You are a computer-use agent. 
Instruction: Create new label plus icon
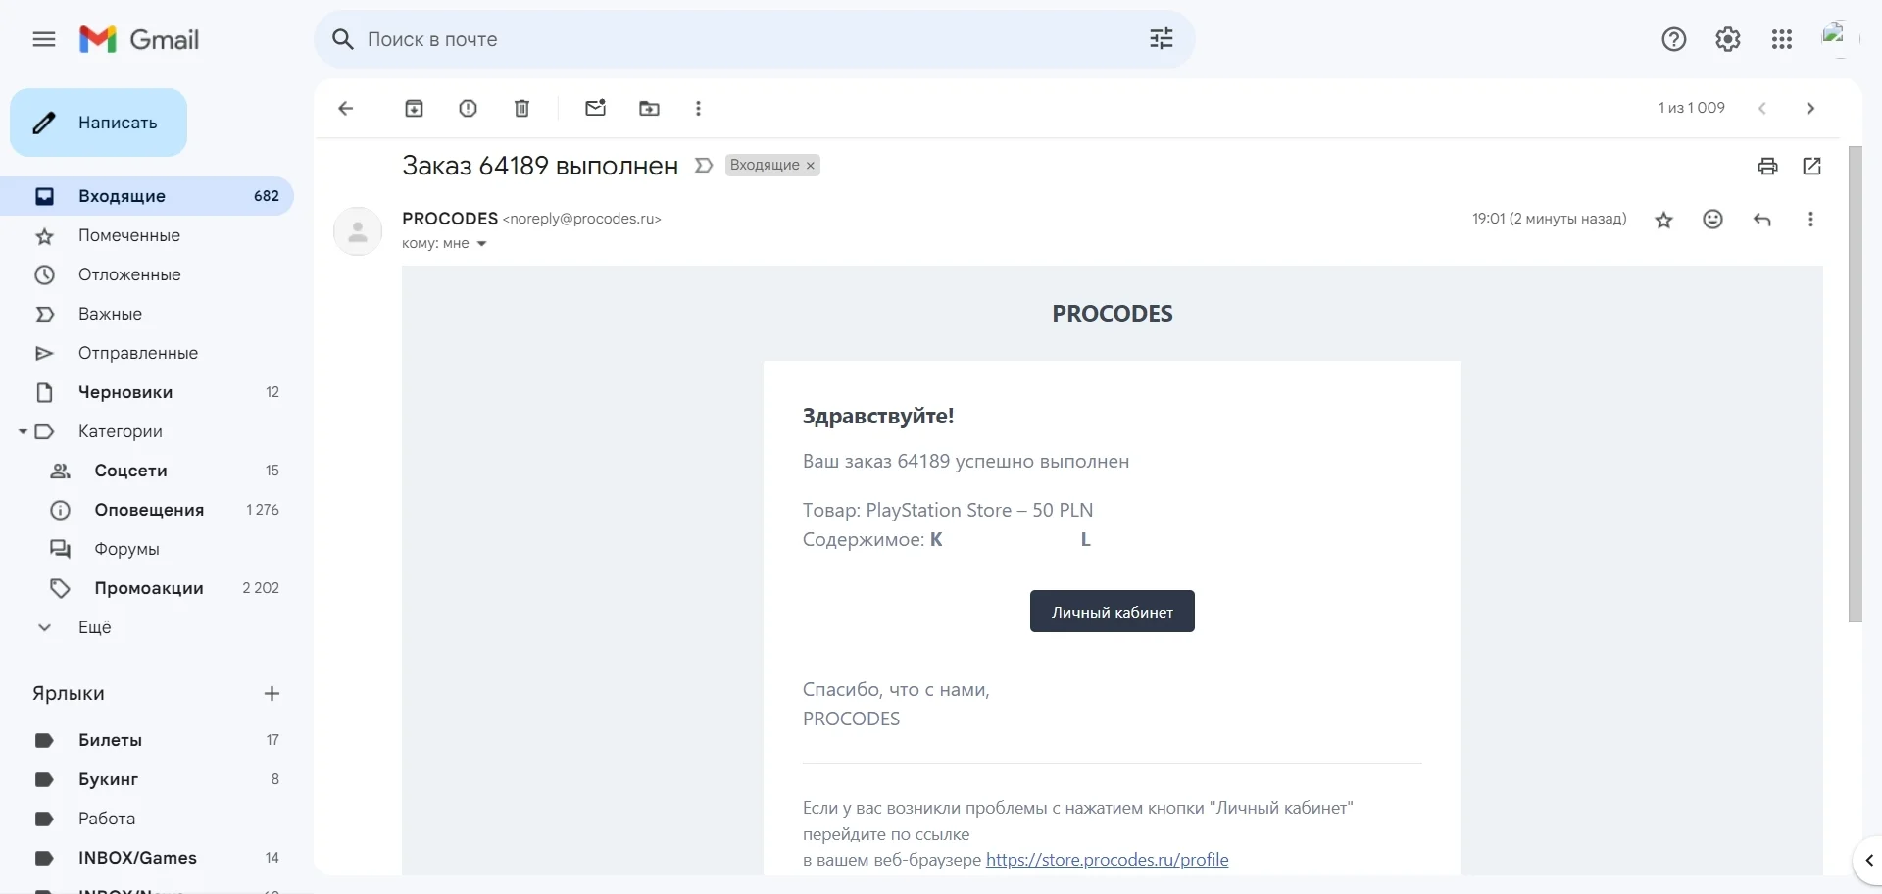pos(272,694)
